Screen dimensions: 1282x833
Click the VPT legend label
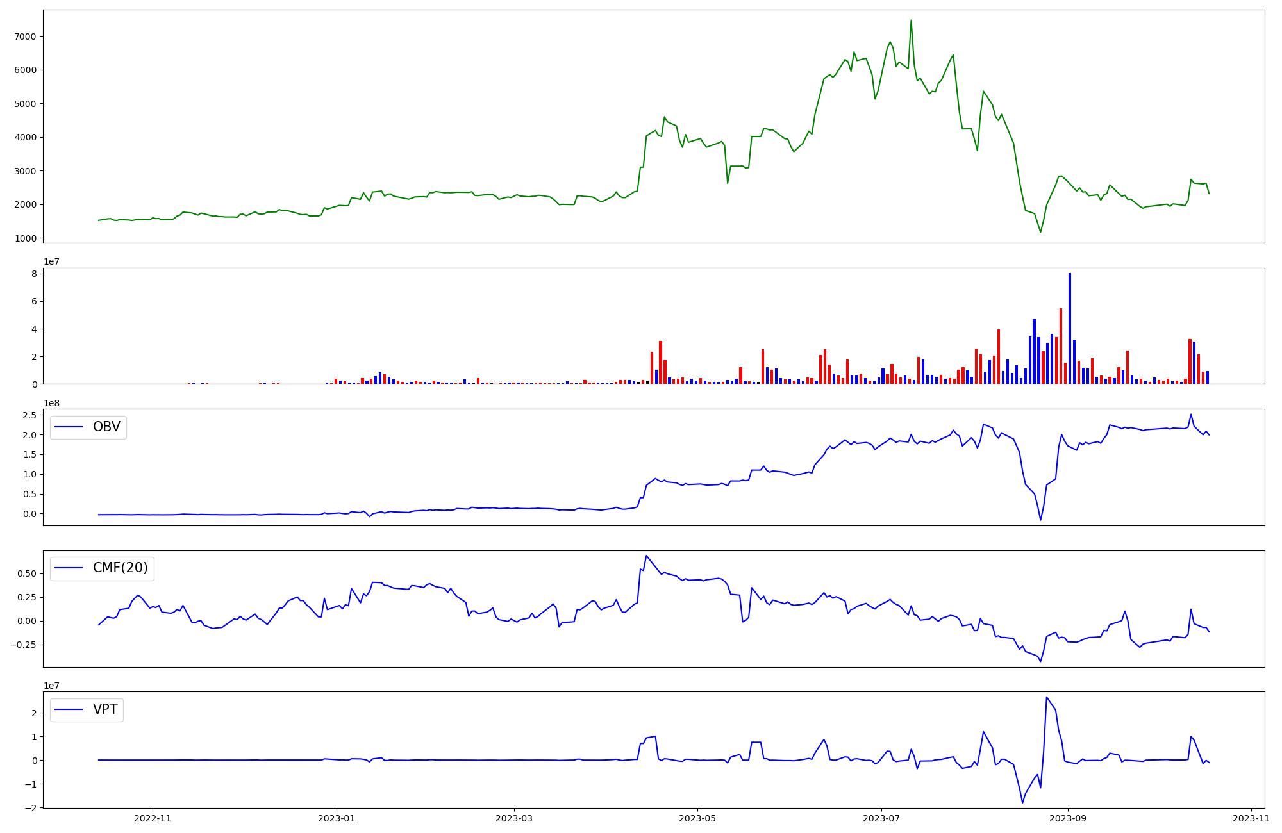point(105,709)
